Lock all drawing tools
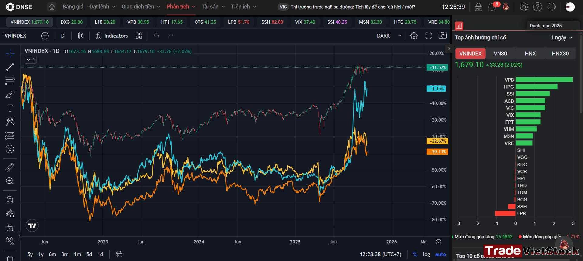This screenshot has height=261, width=583. pos(10,227)
